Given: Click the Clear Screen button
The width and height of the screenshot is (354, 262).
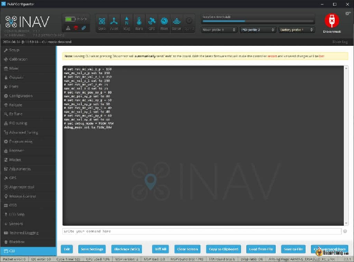Looking at the screenshot, I should (x=187, y=249).
